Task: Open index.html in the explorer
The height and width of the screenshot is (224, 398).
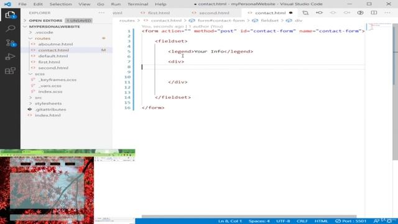Action: (47, 115)
